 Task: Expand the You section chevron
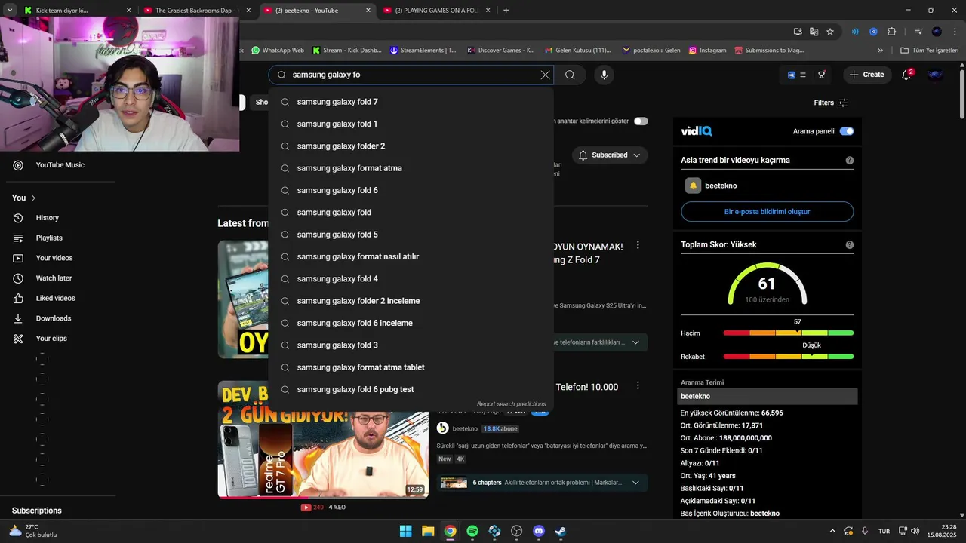click(x=33, y=198)
